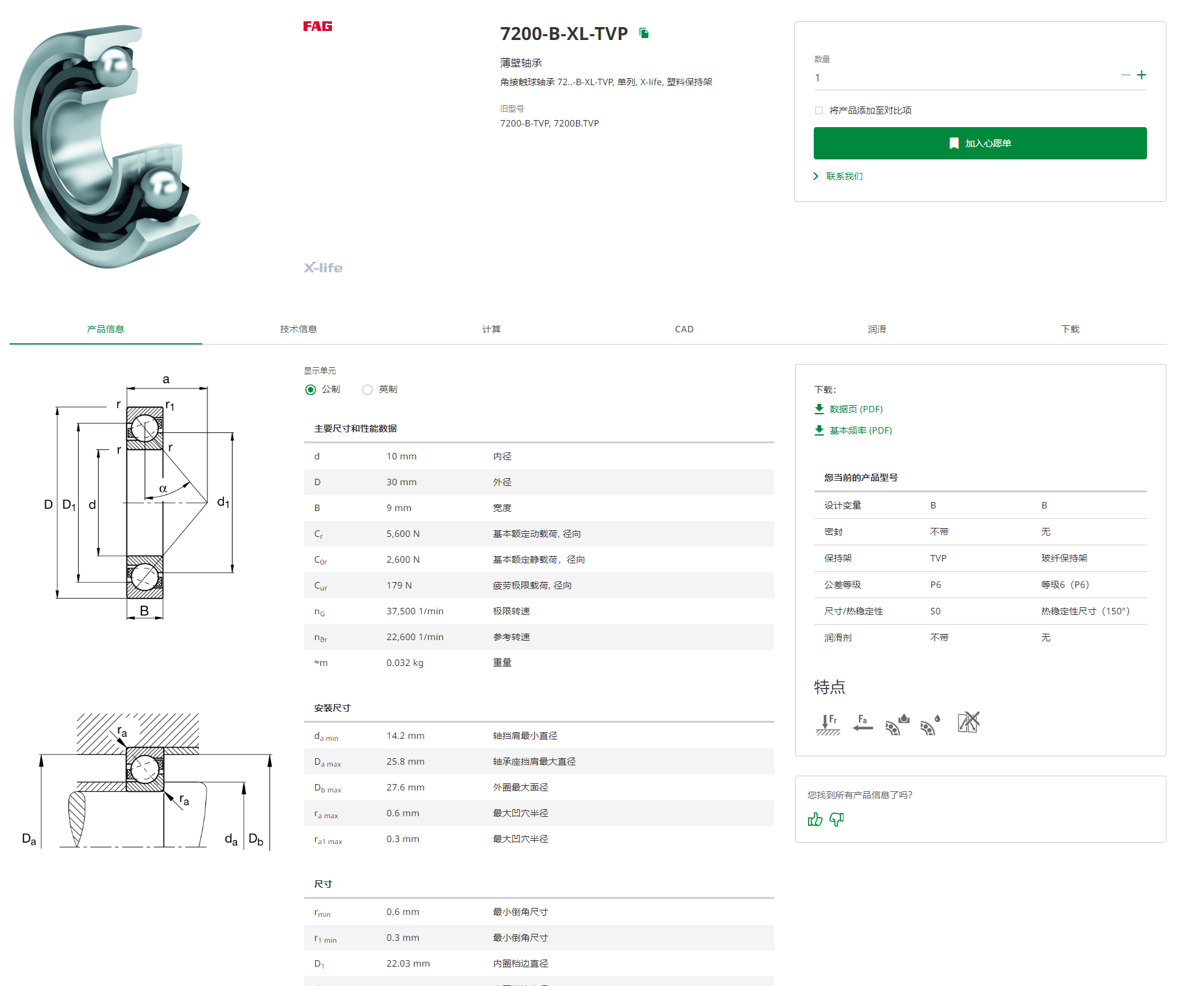Download the 数据页 (PDF) datasheet
The height and width of the screenshot is (986, 1189).
(x=855, y=409)
